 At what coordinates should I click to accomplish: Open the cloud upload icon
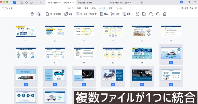[191, 8]
